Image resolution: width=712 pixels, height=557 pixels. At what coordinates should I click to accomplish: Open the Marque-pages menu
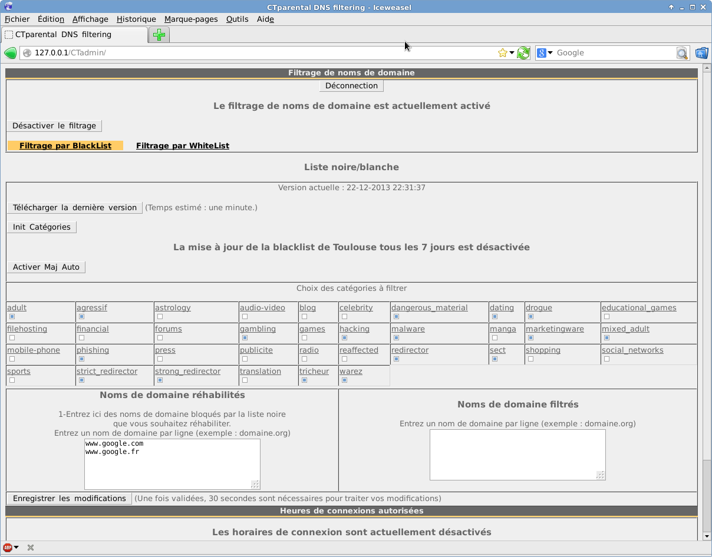(191, 19)
